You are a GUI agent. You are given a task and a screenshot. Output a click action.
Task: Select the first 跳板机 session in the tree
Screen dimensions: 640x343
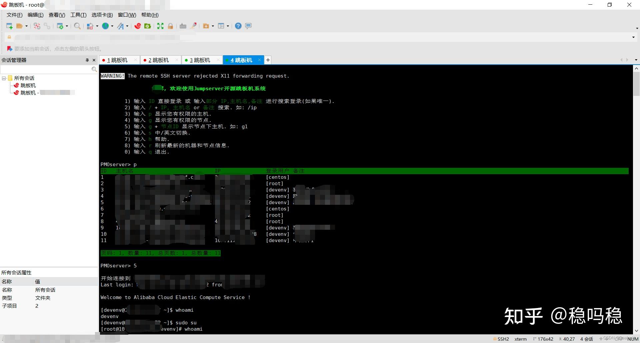coord(28,86)
